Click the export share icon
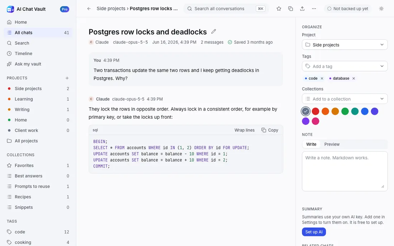 pos(302,9)
